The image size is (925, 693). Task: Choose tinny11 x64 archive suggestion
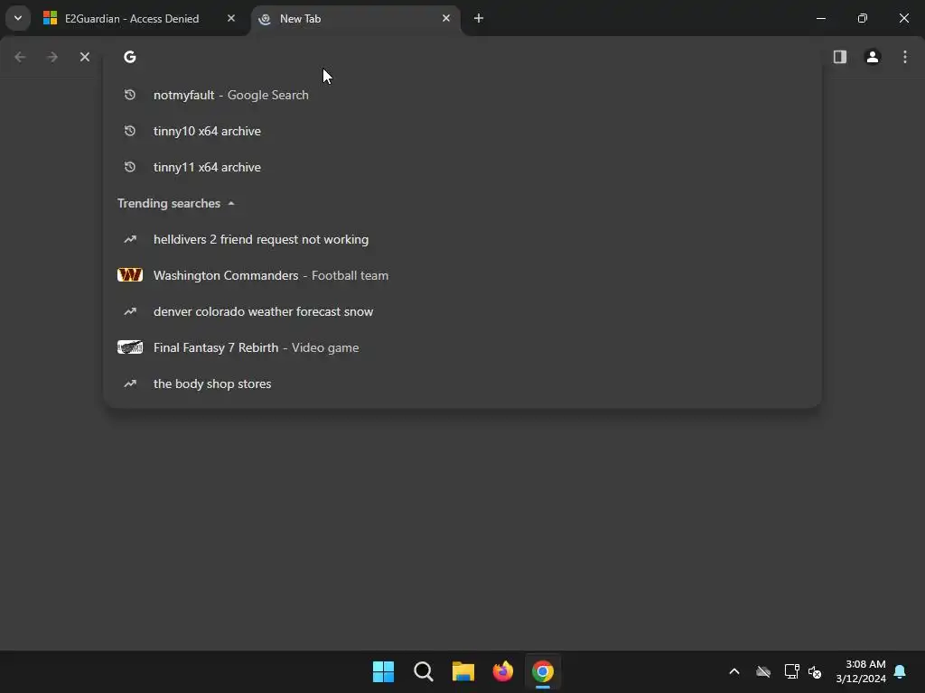point(462,167)
